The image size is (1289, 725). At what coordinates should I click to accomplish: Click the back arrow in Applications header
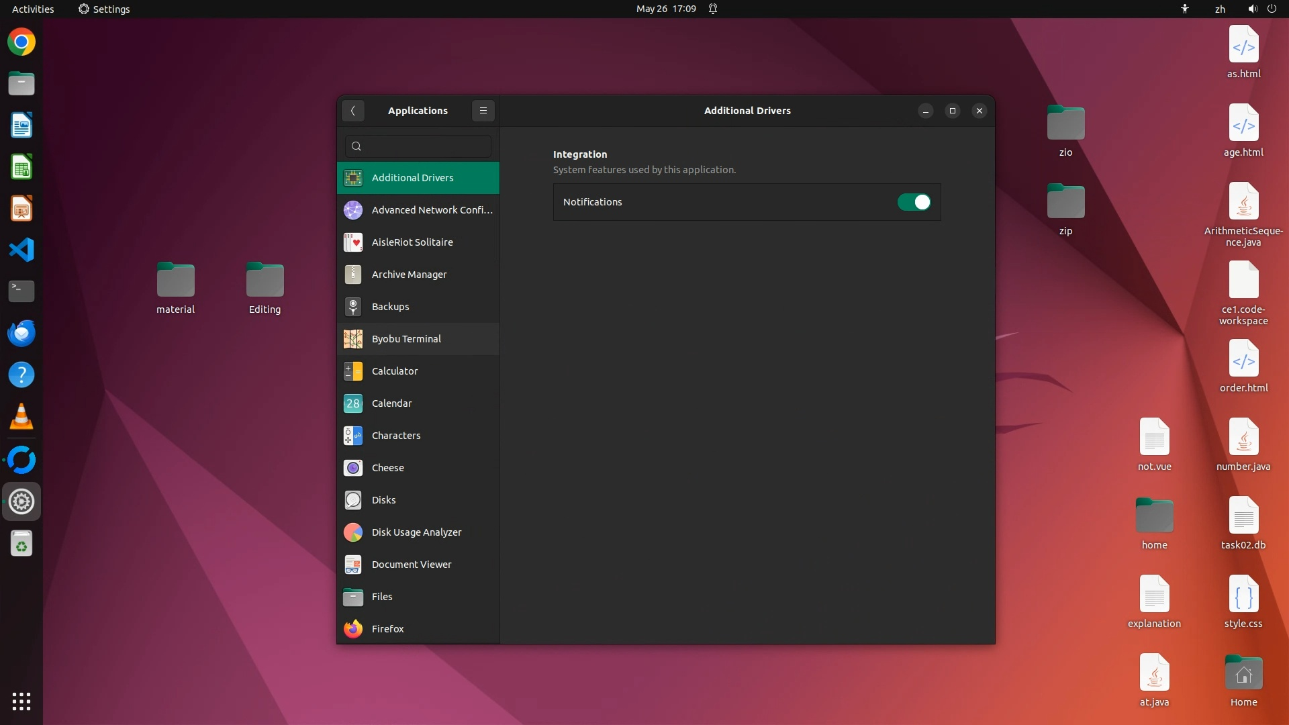click(x=353, y=111)
